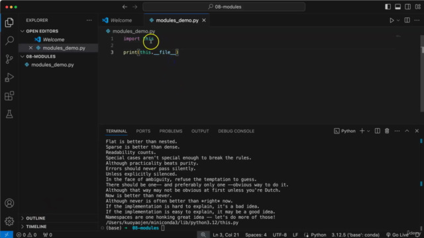Maximize the panel size with chevron up
Image resolution: width=424 pixels, height=238 pixels.
click(407, 131)
